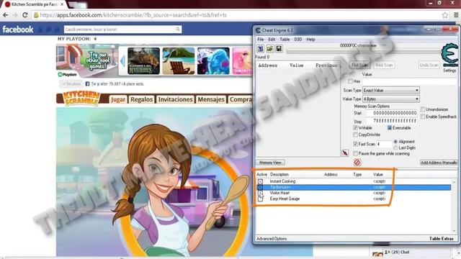Reload the Chrome page

point(25,15)
